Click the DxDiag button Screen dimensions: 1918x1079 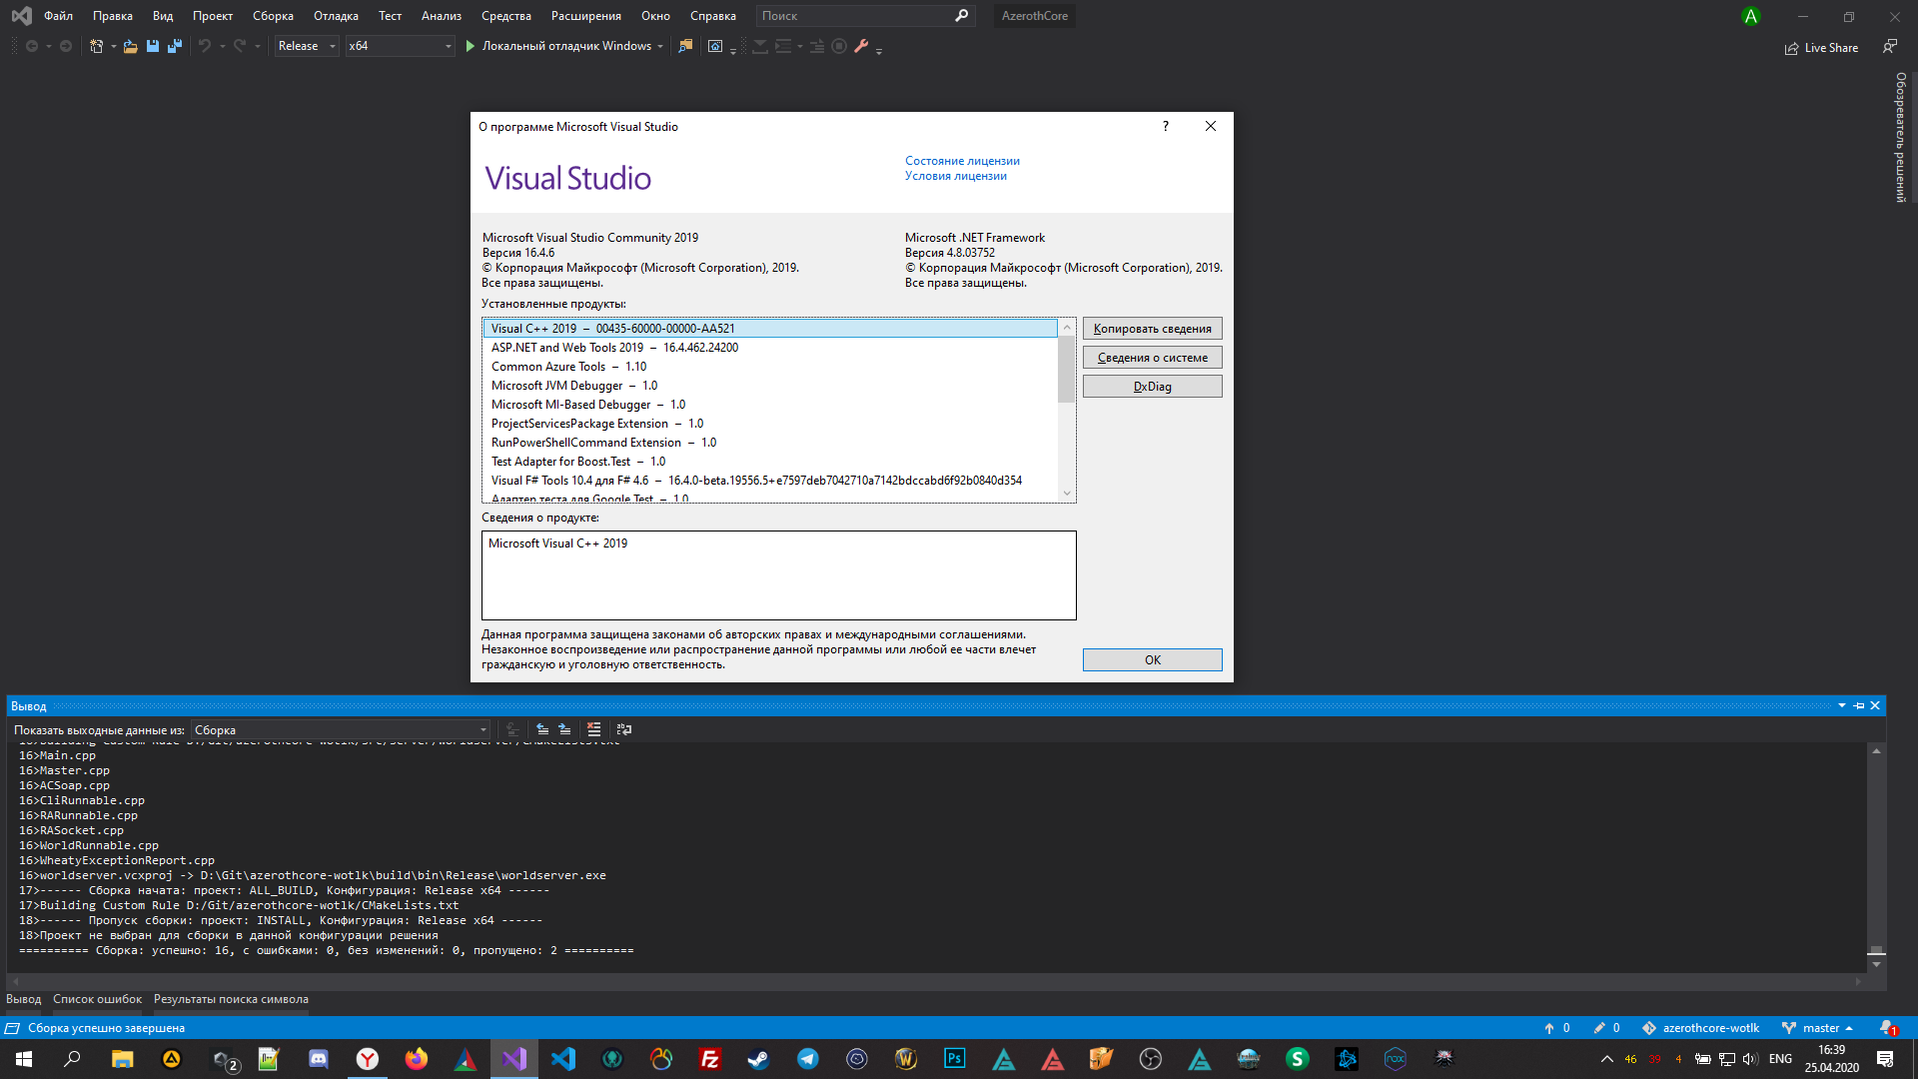coord(1152,387)
